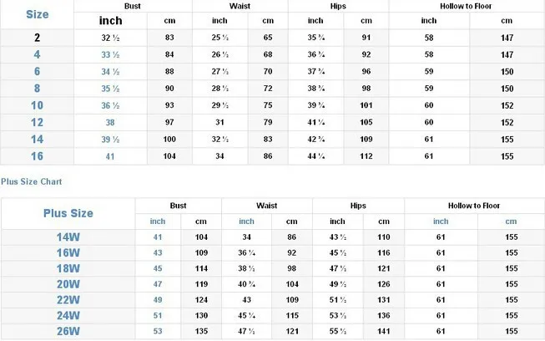This screenshot has width=545, height=341.
Task: Click the 18W row label
Action: (68, 268)
